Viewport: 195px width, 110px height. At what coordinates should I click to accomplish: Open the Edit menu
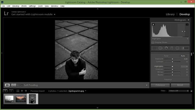click(x=9, y=6)
